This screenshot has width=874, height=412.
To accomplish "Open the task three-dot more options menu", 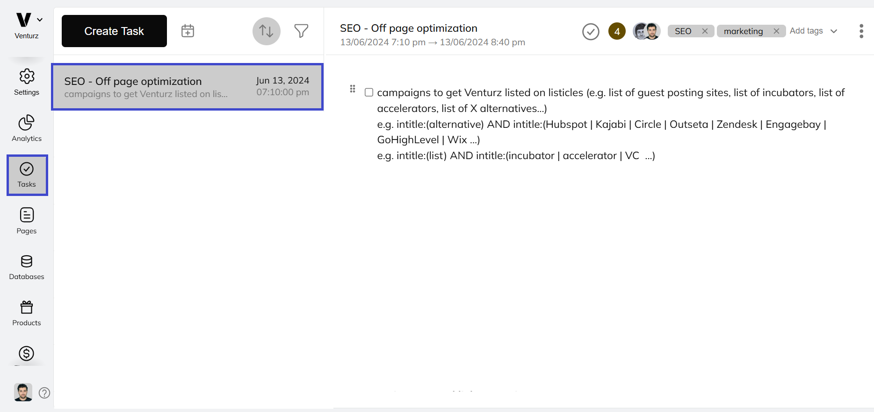I will (861, 31).
